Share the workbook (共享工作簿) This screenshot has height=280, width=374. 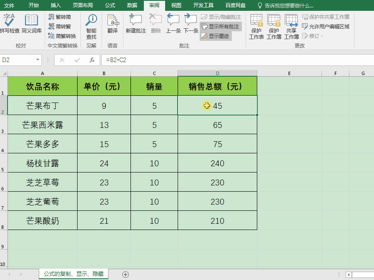(x=291, y=26)
